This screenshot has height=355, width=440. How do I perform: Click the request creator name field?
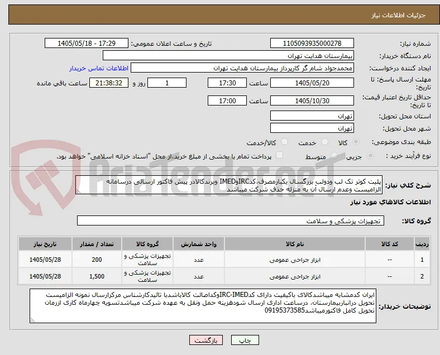242,68
